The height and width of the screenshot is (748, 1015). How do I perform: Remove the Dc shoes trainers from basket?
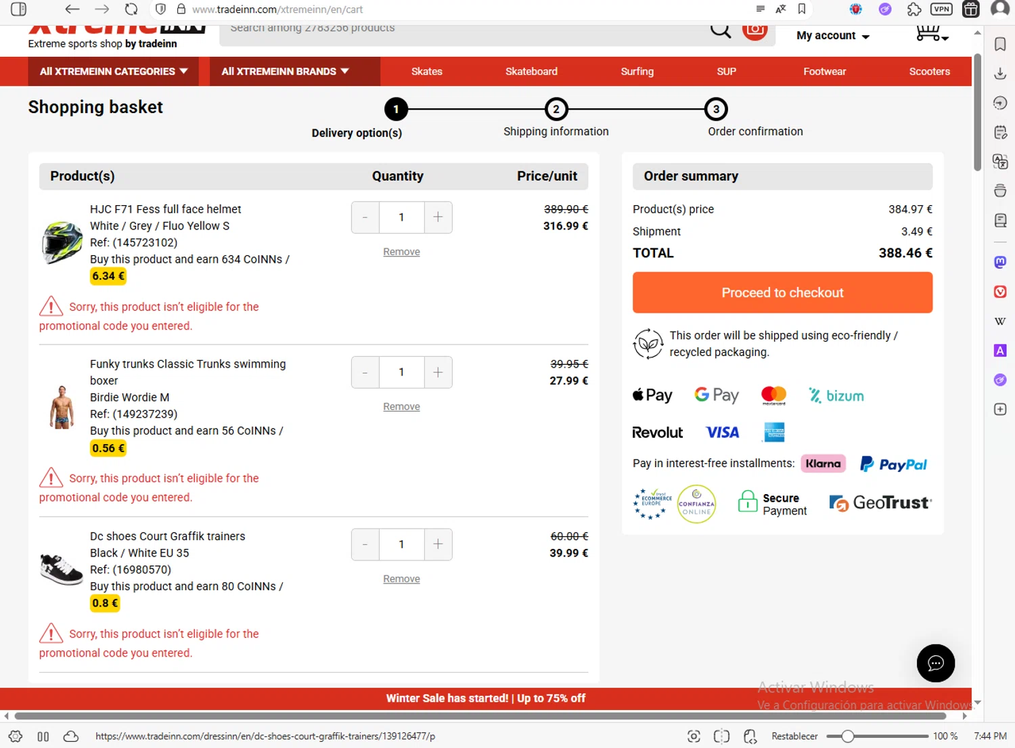(401, 579)
